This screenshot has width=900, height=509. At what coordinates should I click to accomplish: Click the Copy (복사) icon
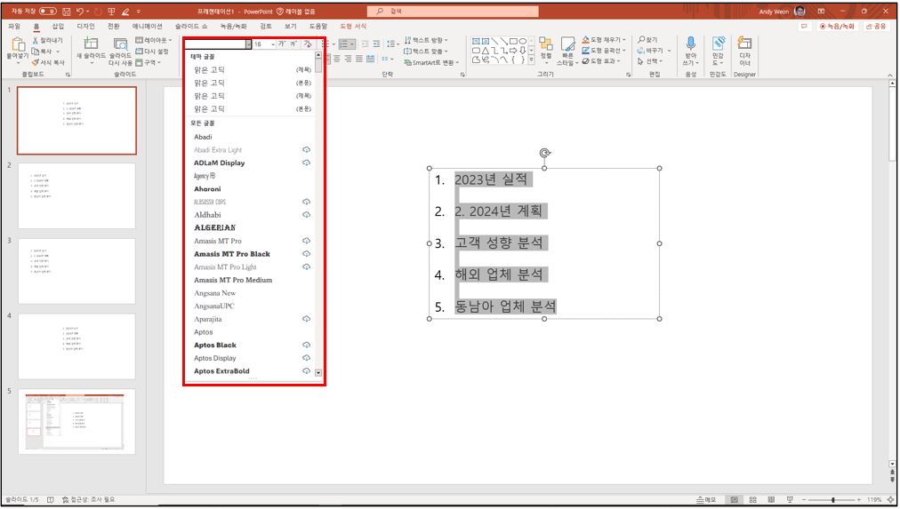tap(36, 52)
